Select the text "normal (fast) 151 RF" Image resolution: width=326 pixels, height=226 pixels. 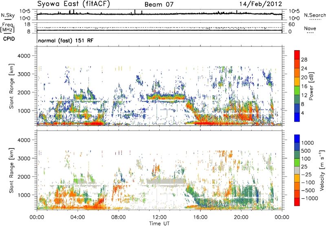point(66,40)
